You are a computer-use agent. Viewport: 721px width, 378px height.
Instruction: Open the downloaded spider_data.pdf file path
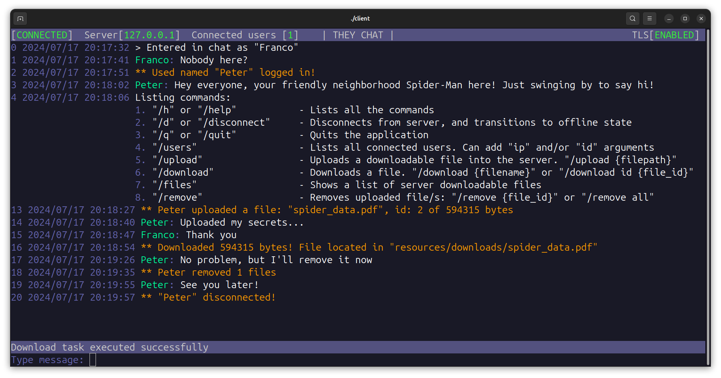coord(493,247)
